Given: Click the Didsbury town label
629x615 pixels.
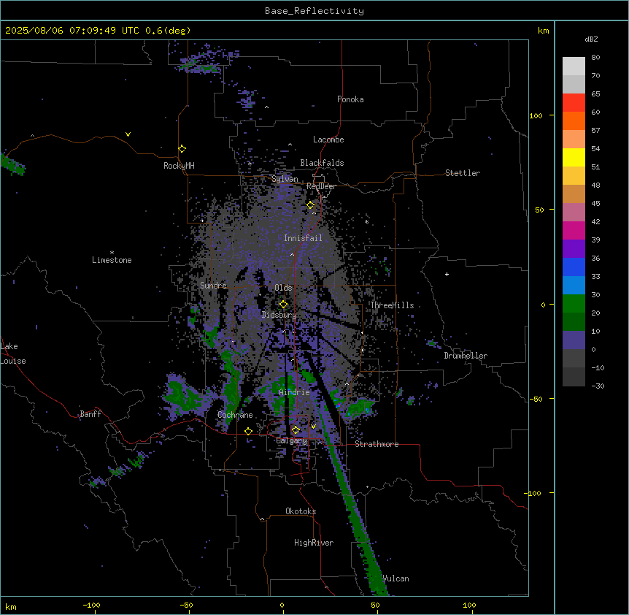Looking at the screenshot, I should pos(279,315).
